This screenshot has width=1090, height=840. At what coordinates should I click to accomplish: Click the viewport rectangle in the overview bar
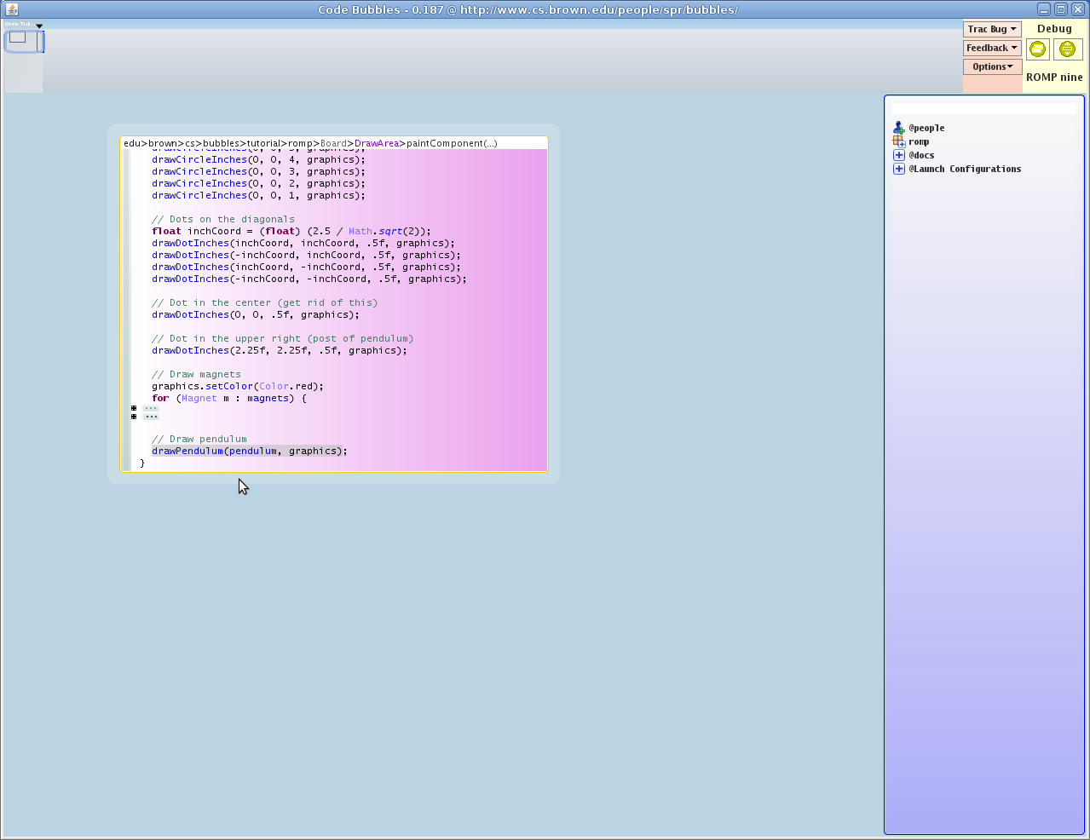(x=24, y=41)
